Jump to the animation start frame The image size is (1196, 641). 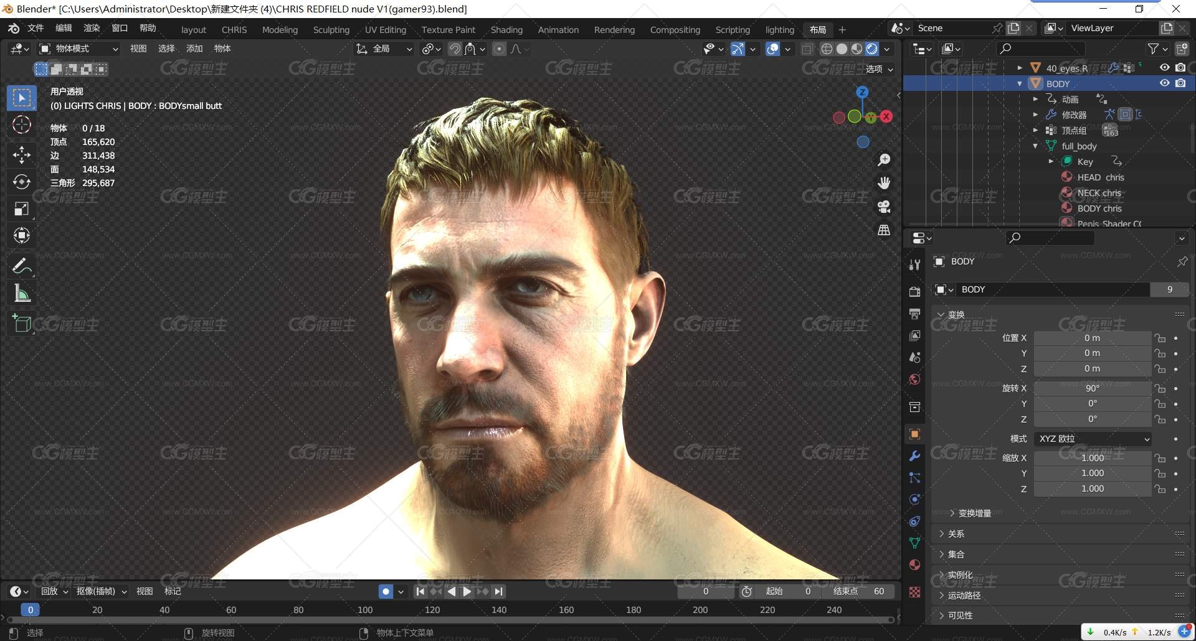(x=420, y=591)
